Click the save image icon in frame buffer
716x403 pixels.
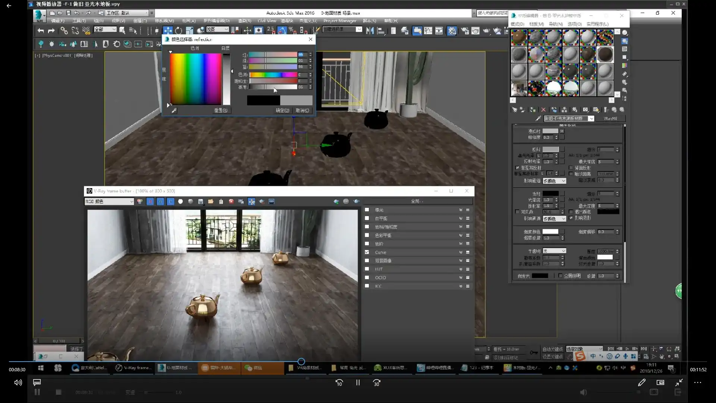tap(201, 201)
